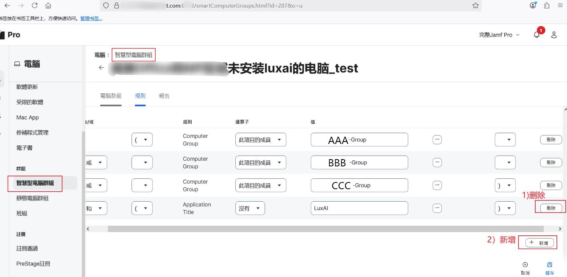Open the user account icon
This screenshot has width=567, height=277.
(x=554, y=35)
